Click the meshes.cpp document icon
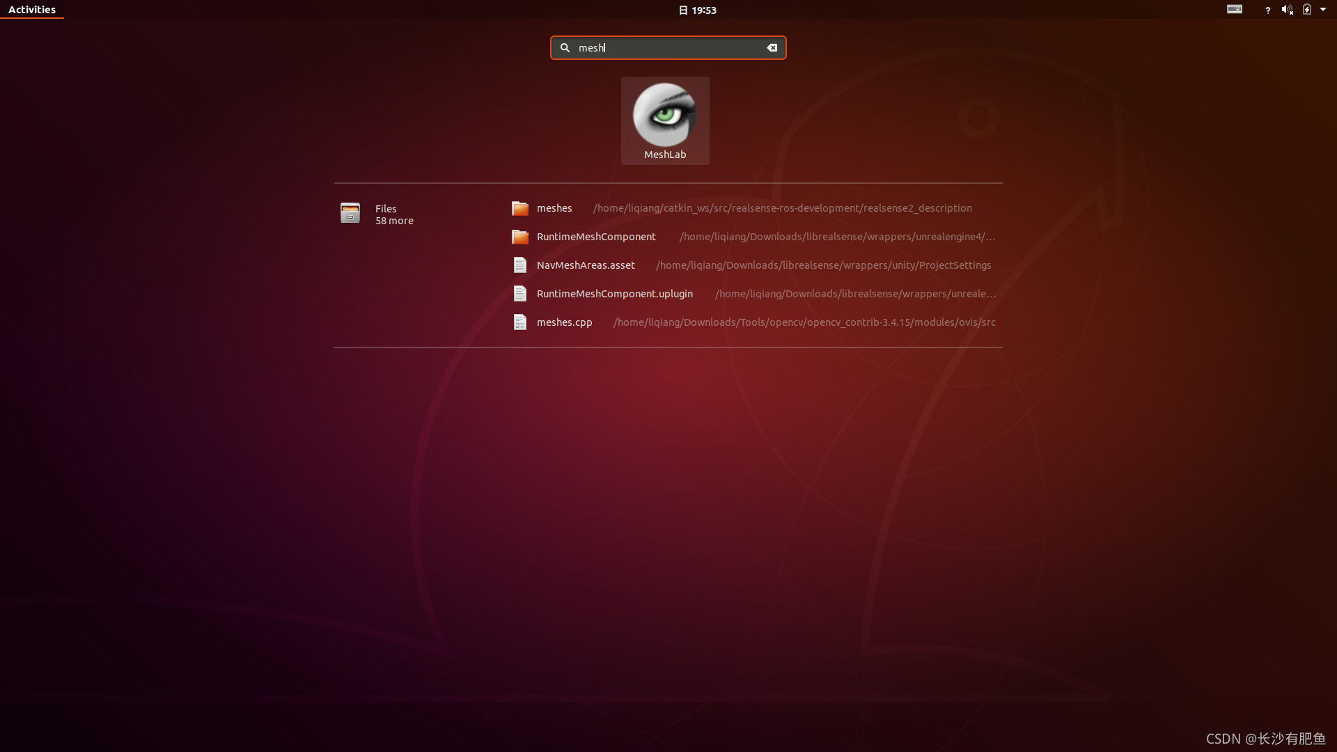The image size is (1337, 752). pos(519,322)
